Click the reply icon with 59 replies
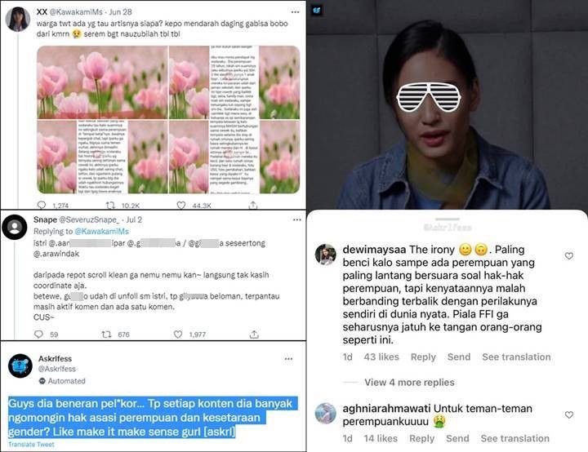The height and width of the screenshot is (452, 588). click(x=38, y=334)
